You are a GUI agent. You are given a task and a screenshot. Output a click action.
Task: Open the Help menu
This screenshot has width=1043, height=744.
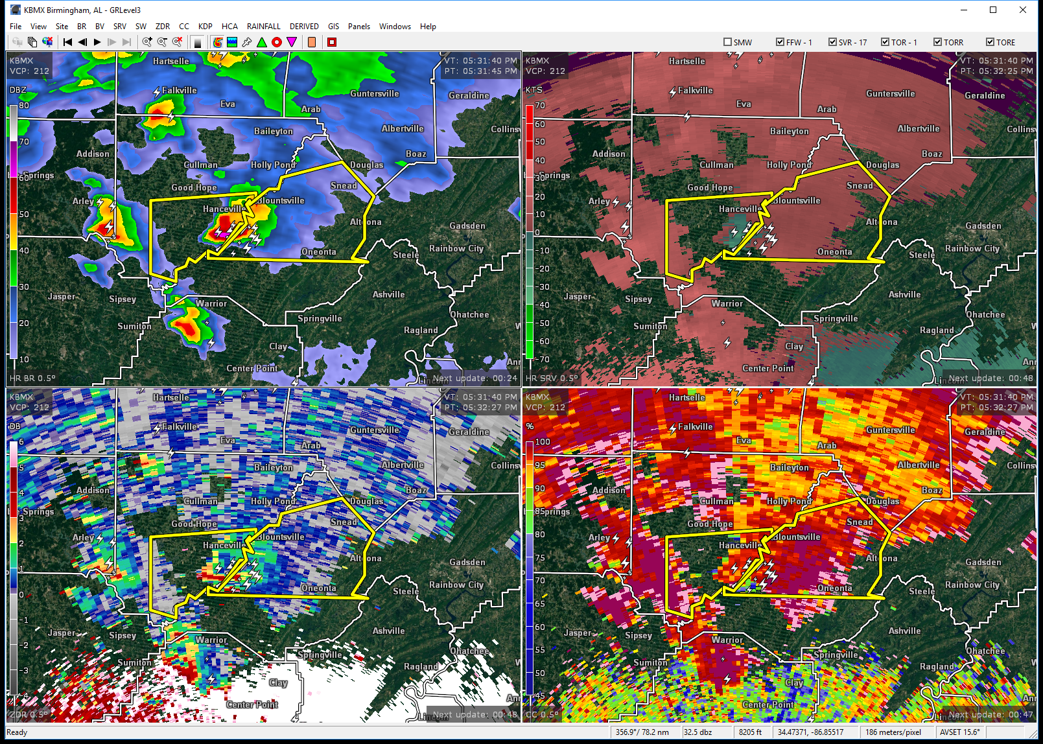pyautogui.click(x=428, y=27)
